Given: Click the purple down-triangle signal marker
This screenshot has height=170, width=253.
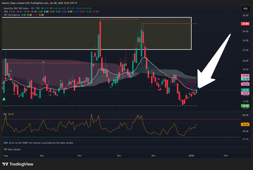Looking at the screenshot, I should (159, 79).
